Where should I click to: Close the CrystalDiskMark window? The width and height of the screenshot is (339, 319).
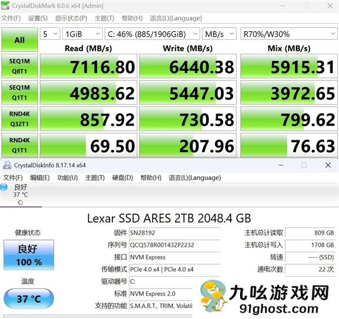(330, 6)
